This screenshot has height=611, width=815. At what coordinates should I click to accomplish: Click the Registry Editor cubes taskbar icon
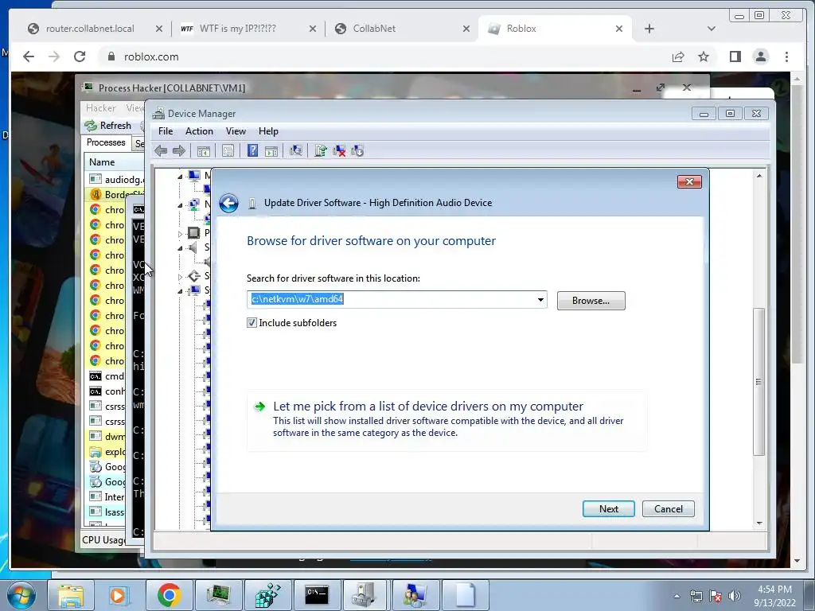point(267,595)
